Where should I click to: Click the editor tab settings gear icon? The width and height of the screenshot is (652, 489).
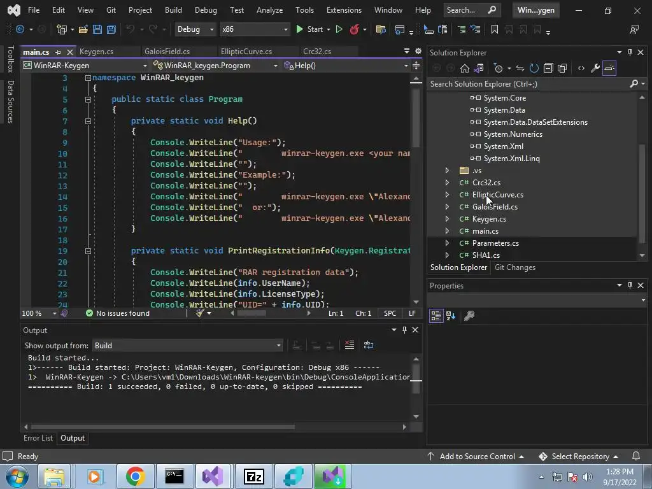coord(418,51)
